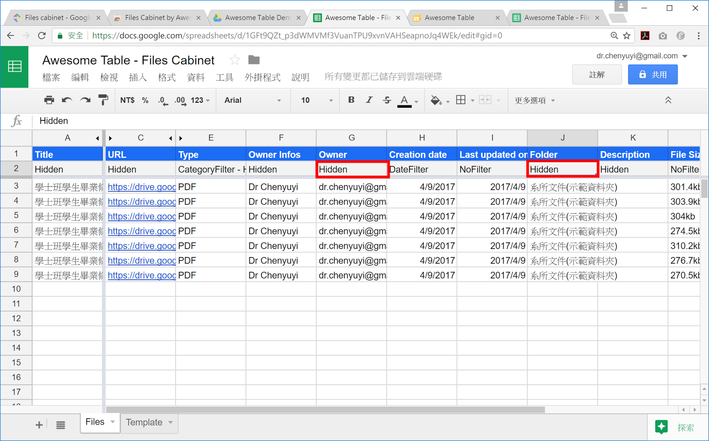Screen dimensions: 709x441
Task: Open the 工具 menu
Action: click(225, 77)
